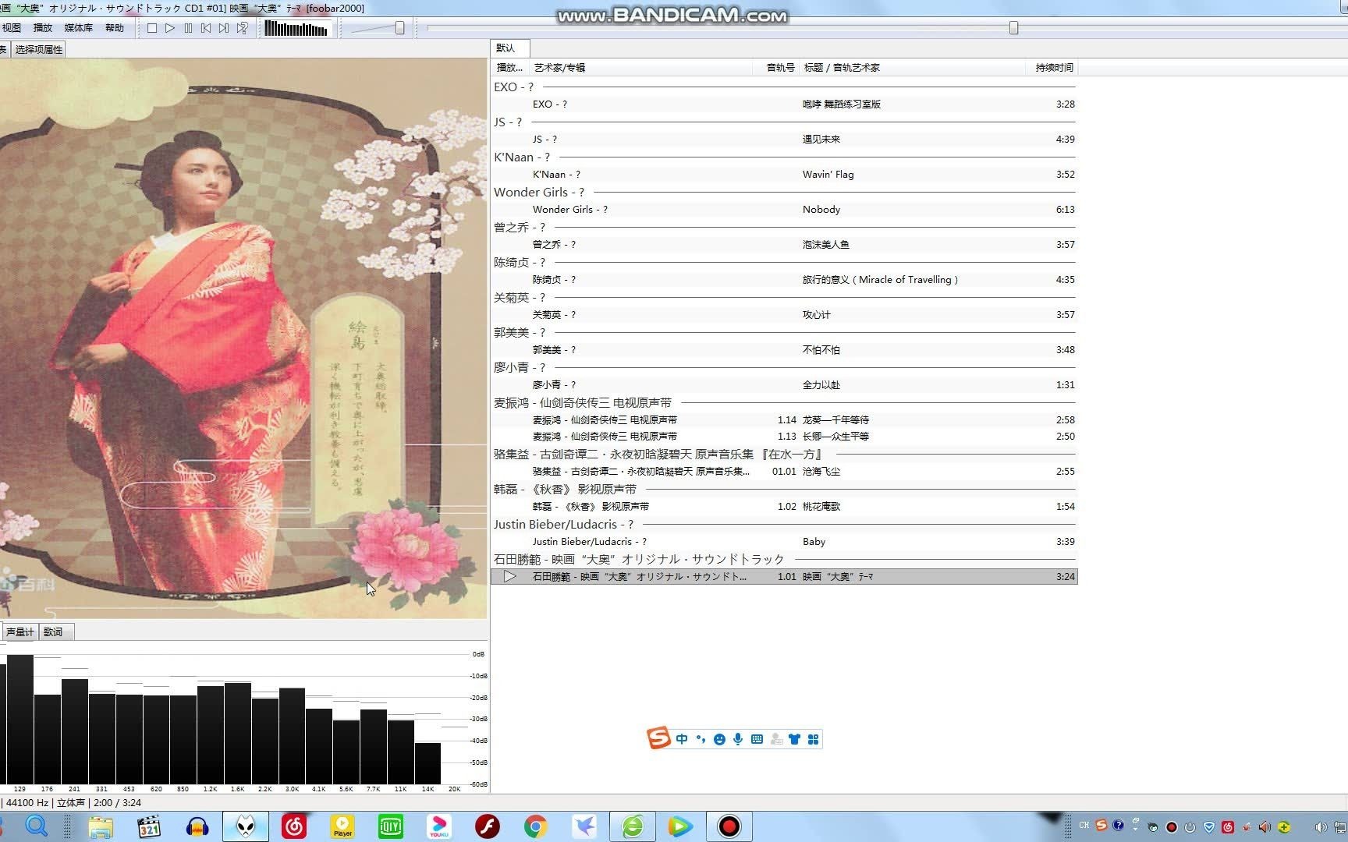Viewport: 1348px width, 842px height.
Task: Select the track 旅行的意义 ( Miracle of Travelling )
Action: click(784, 280)
